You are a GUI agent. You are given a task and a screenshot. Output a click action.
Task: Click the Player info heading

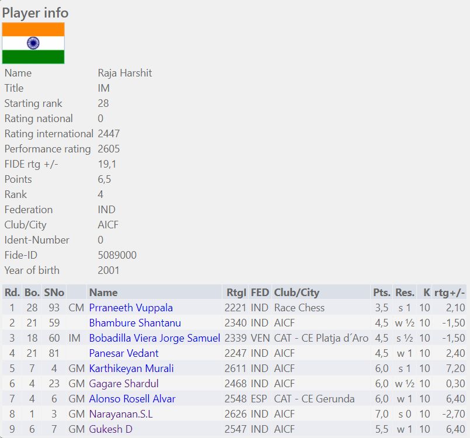pyautogui.click(x=35, y=13)
